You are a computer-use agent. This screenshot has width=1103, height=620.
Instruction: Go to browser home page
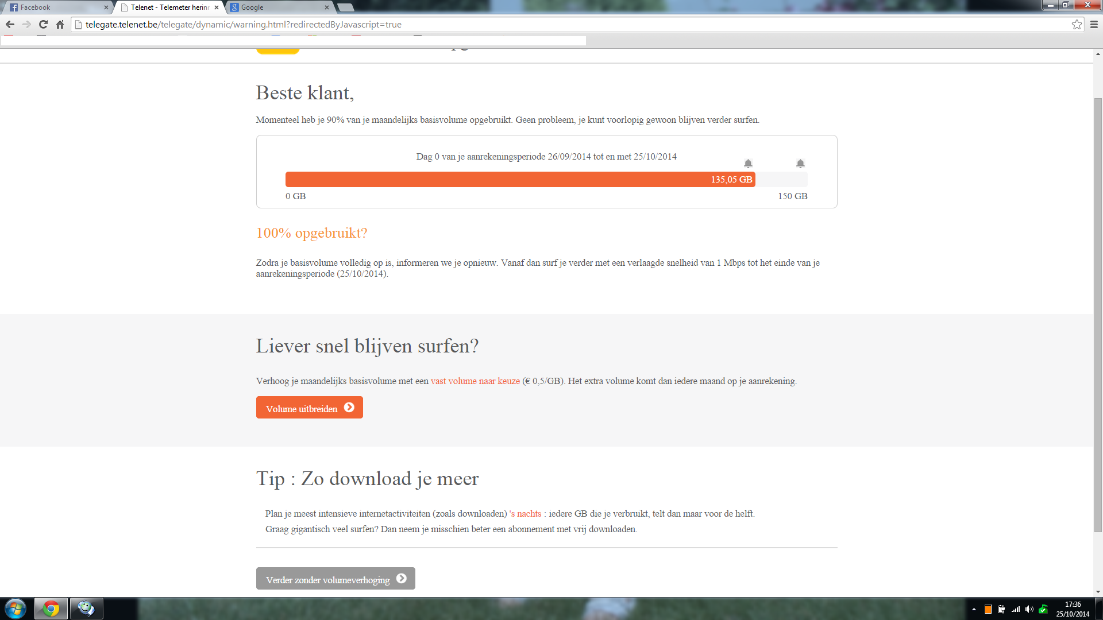(x=60, y=24)
